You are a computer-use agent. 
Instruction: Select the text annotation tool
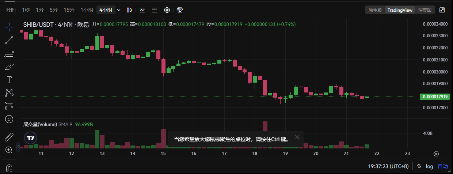click(x=9, y=80)
